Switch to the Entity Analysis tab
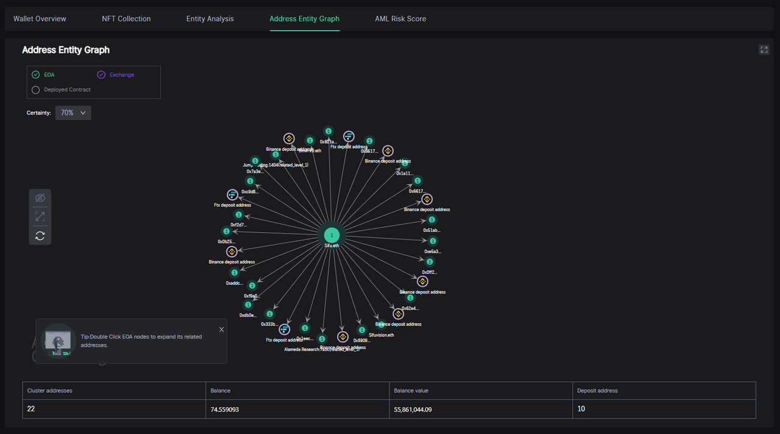The width and height of the screenshot is (780, 434). (210, 19)
